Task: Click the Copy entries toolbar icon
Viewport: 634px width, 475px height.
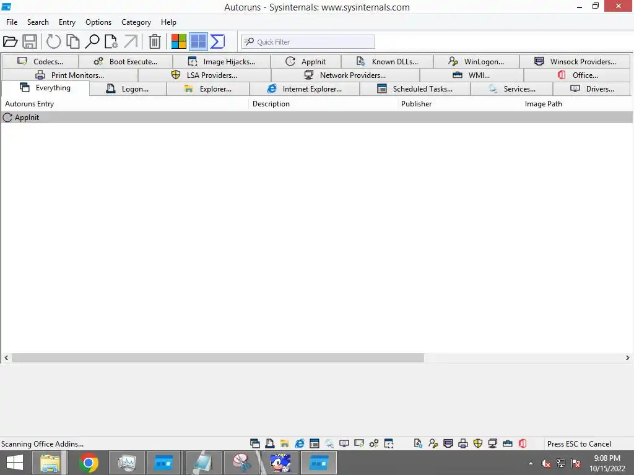Action: click(73, 41)
